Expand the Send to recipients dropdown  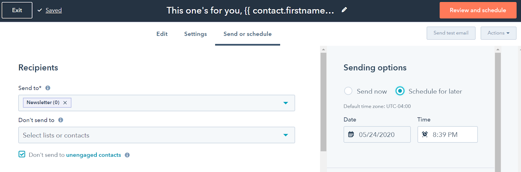pos(286,103)
